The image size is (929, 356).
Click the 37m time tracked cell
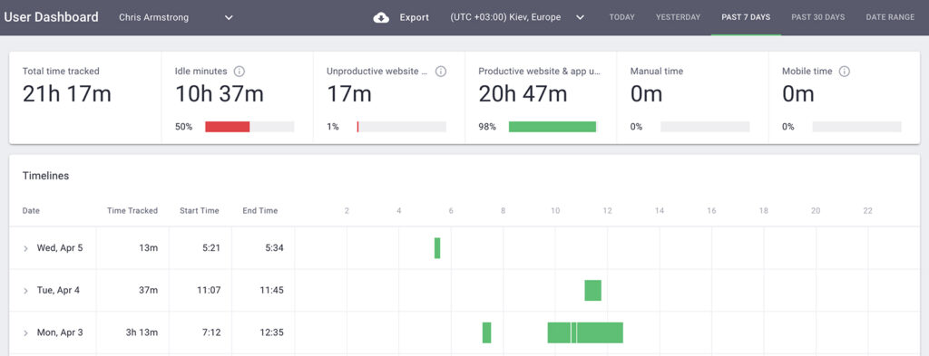(x=149, y=291)
